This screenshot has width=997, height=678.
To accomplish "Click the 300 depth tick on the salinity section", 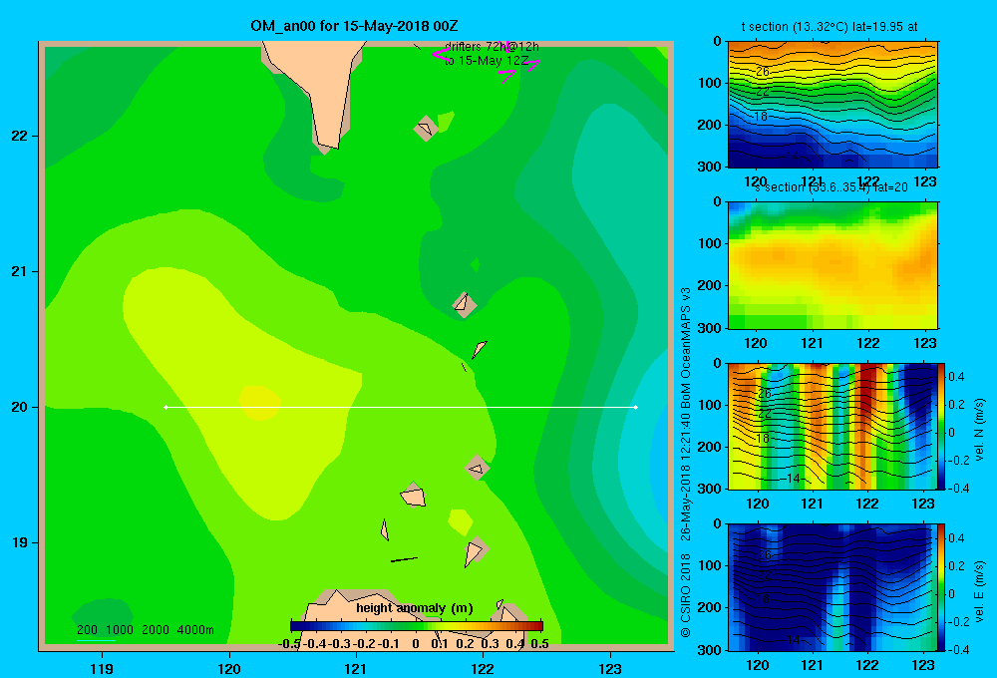I will point(710,328).
